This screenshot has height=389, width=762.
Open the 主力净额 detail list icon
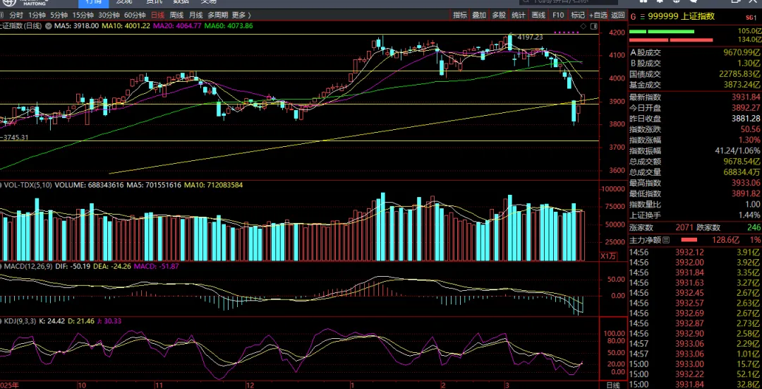point(666,240)
